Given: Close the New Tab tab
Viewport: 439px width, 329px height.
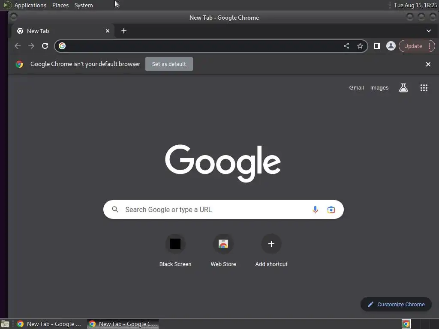Looking at the screenshot, I should [108, 31].
